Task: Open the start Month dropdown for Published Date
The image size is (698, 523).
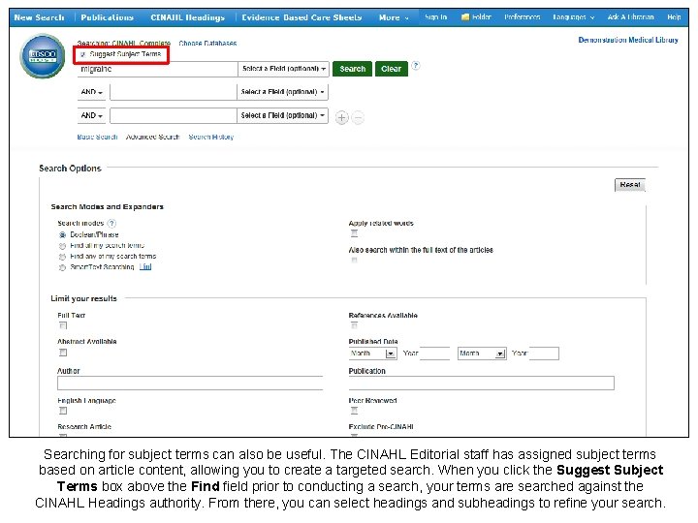Action: (x=373, y=354)
